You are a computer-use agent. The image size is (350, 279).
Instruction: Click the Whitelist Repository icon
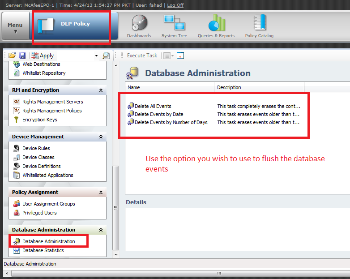coord(16,73)
